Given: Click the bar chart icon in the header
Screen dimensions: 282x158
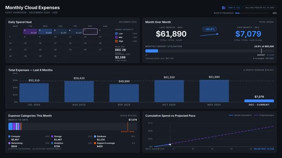Looking at the screenshot, I should pyautogui.click(x=223, y=8).
